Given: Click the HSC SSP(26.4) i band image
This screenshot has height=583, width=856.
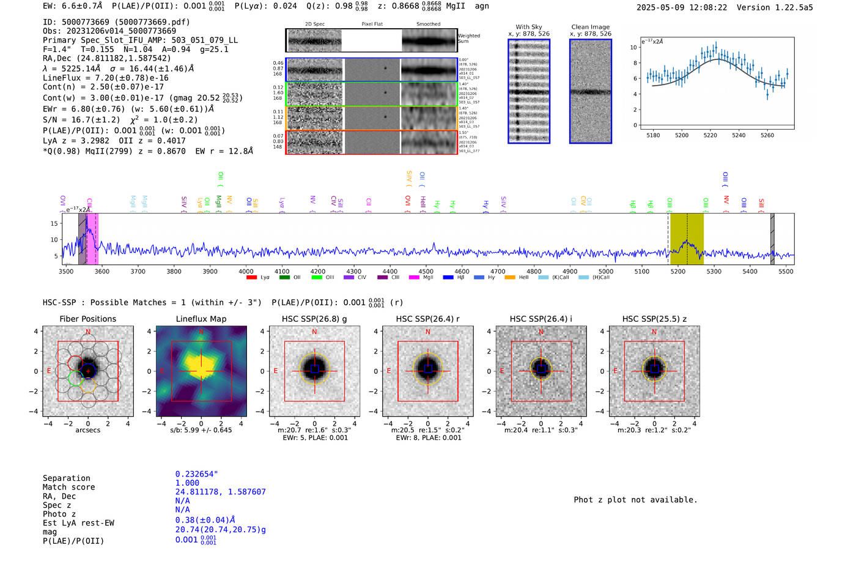Looking at the screenshot, I should (541, 371).
